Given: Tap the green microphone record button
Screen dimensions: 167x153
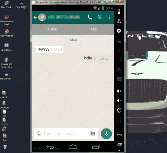Looking at the screenshot, I should 106,134.
